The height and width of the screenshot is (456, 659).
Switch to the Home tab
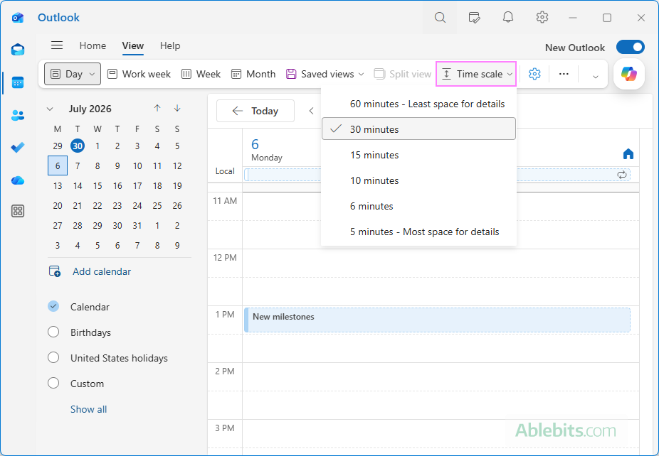[93, 45]
